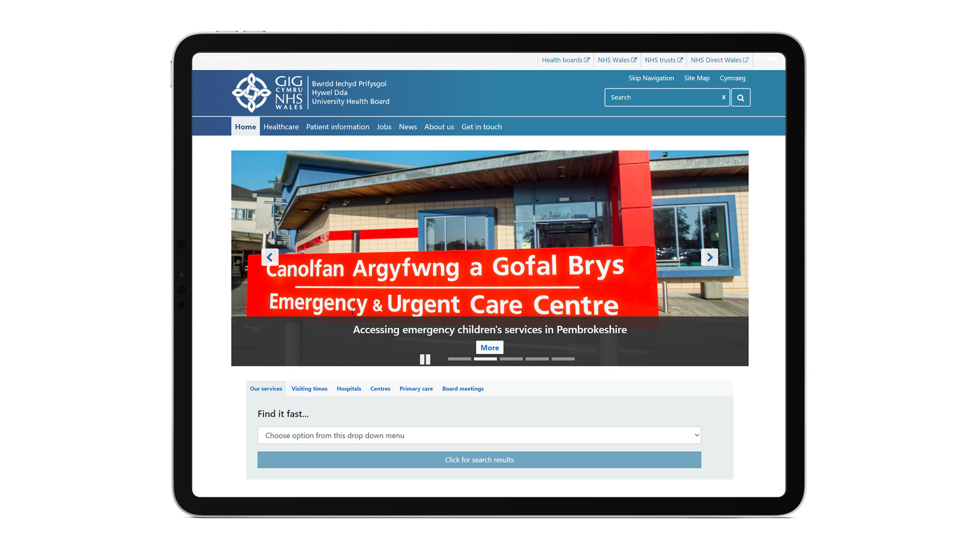Select the Board meetings tab
This screenshot has width=977, height=549.
tap(463, 388)
